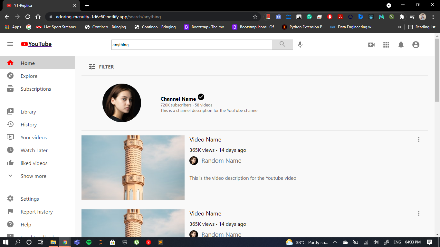440x247 pixels.
Task: Open first video's minaret thumbnail
Action: 133,168
